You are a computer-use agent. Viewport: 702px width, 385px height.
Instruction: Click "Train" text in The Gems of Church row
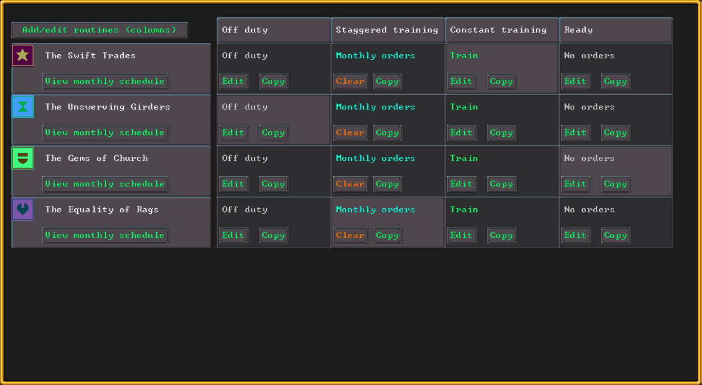[x=464, y=158]
